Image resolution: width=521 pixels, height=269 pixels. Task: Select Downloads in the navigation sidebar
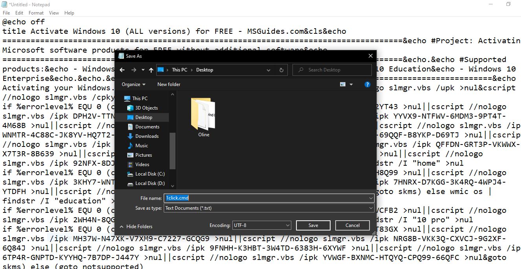pos(147,136)
